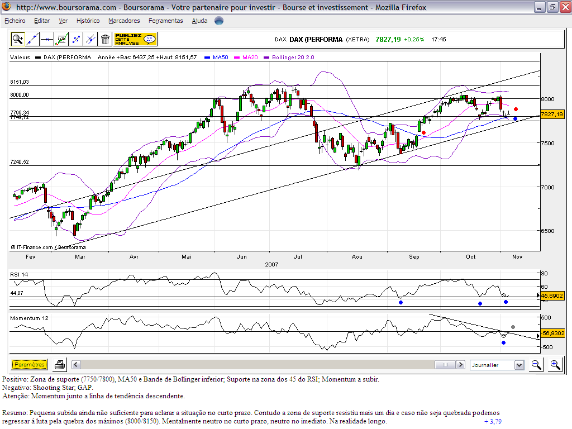
Task: Click the Valeurs legend label
Action: (x=20, y=58)
